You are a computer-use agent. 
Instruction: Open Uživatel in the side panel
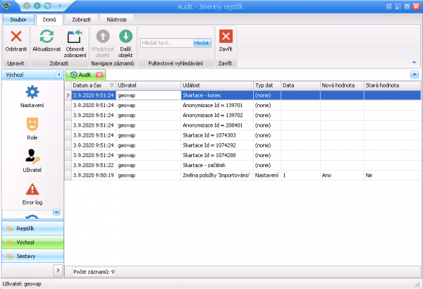[32, 158]
